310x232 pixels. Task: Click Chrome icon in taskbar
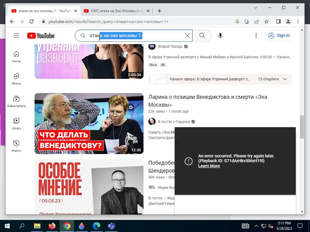coord(67,226)
